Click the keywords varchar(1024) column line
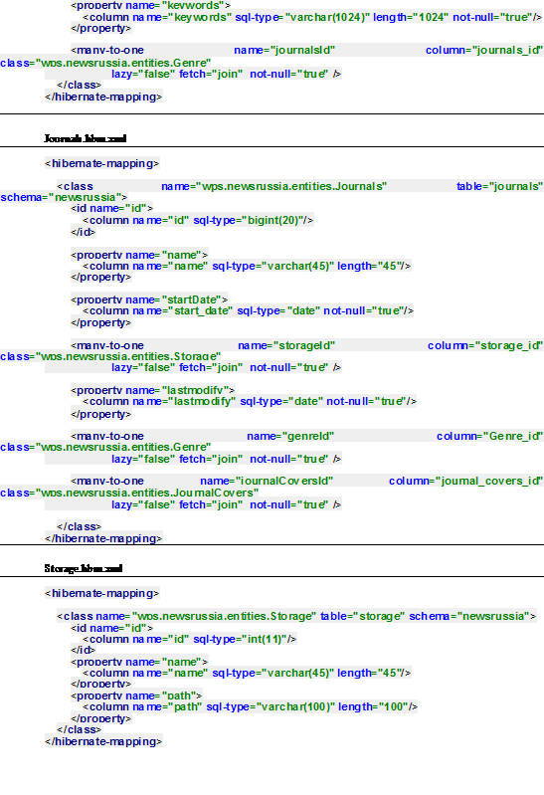Screen dimensions: 544x795 (312, 17)
